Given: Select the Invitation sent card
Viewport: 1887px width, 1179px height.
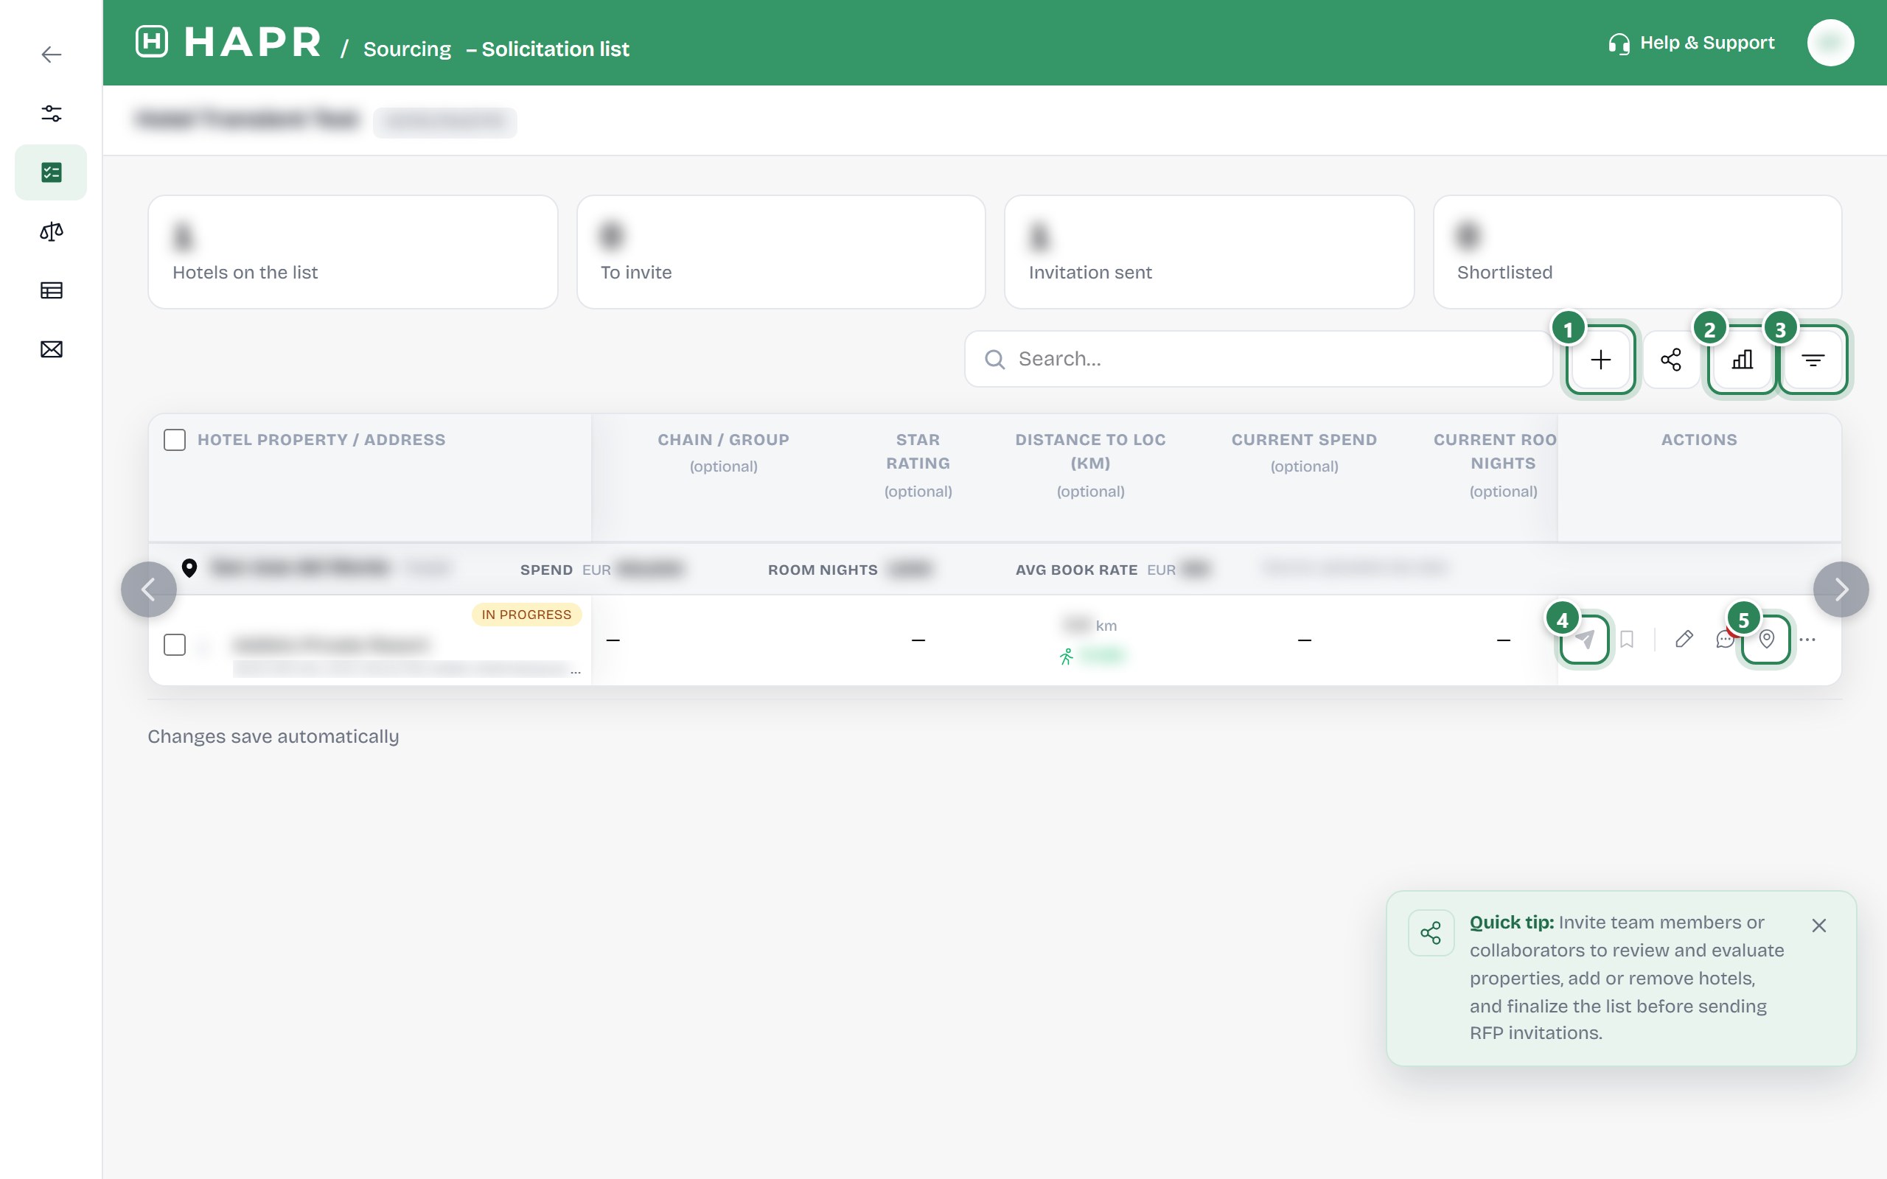Looking at the screenshot, I should tap(1209, 252).
